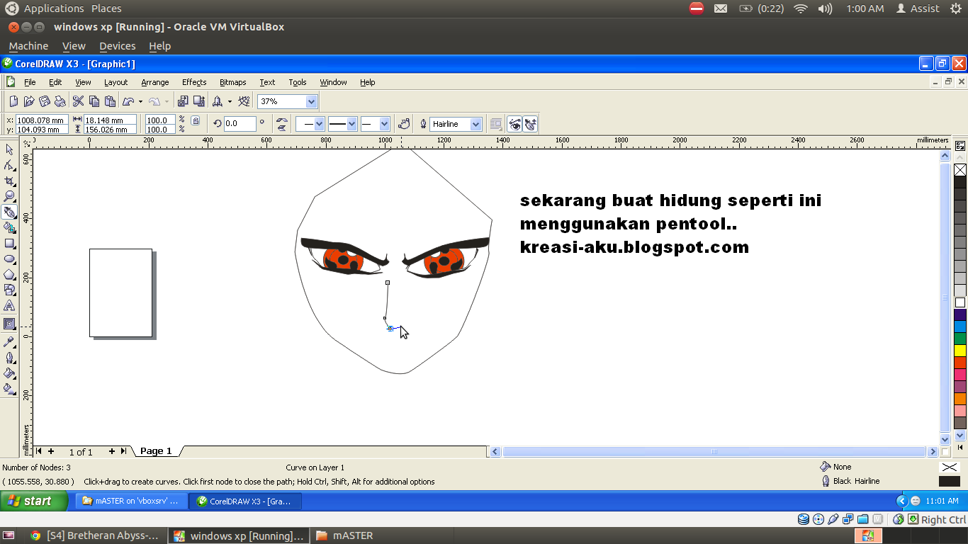Click the Ubuntu volume speaker icon

point(825,8)
